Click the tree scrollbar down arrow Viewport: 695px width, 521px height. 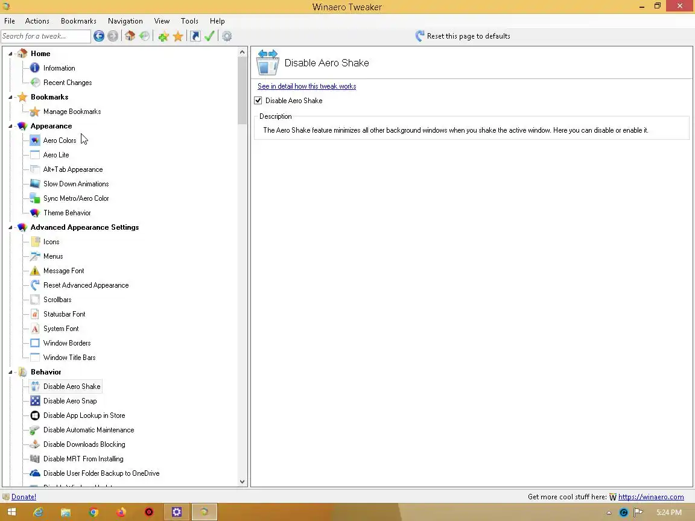242,482
